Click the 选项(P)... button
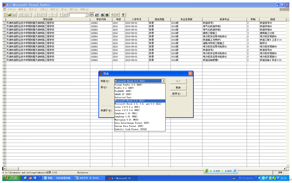The width and height of the screenshot is (292, 183). 178,94
